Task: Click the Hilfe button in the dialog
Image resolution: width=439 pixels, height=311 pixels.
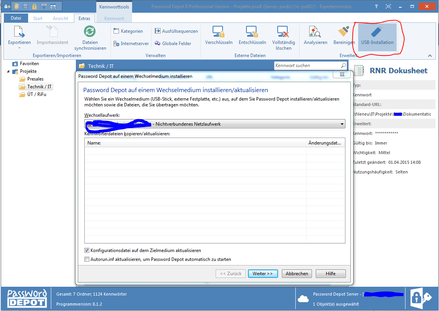Action: pyautogui.click(x=331, y=274)
